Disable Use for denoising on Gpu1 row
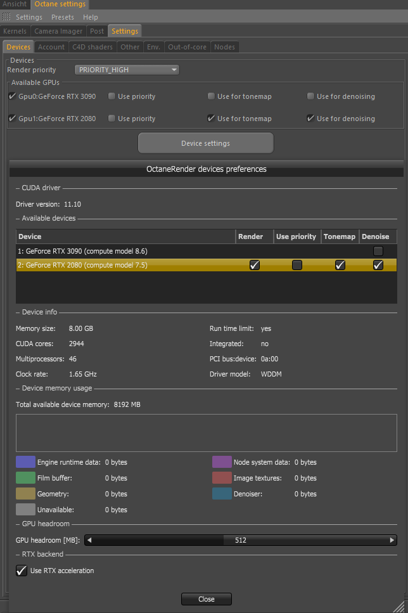The width and height of the screenshot is (408, 613). [x=310, y=118]
